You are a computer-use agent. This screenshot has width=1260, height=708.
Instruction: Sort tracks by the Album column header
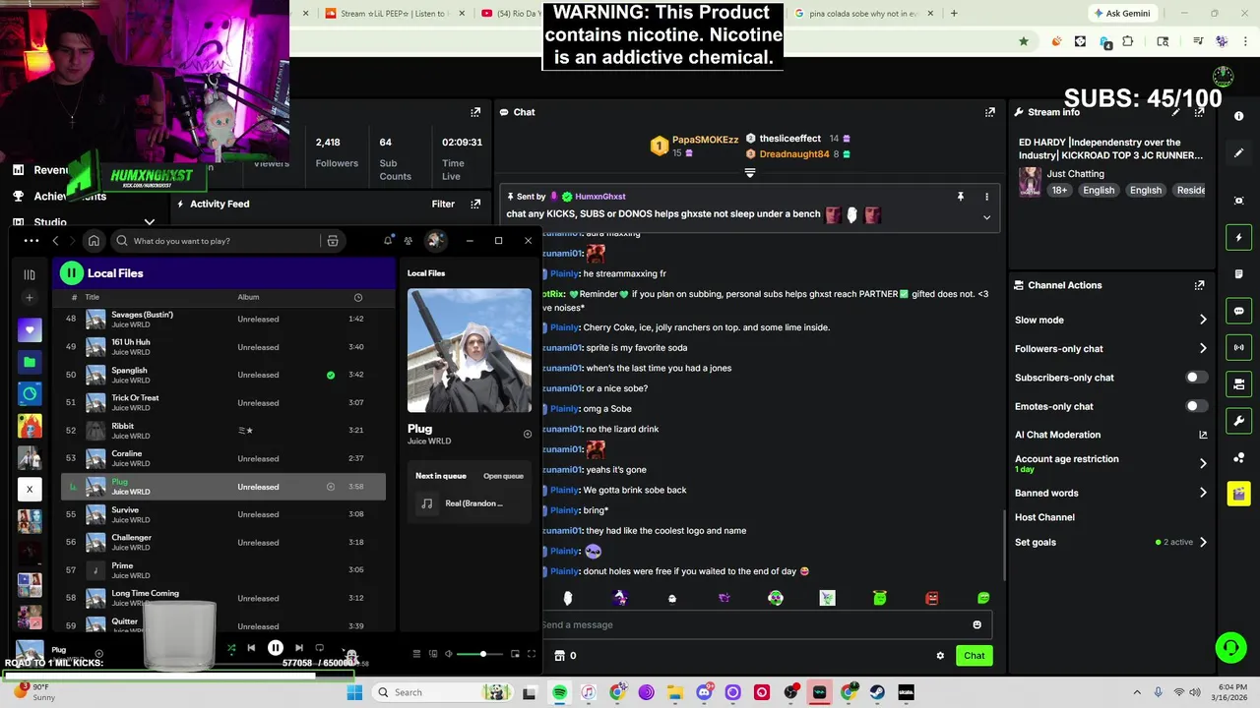point(248,297)
